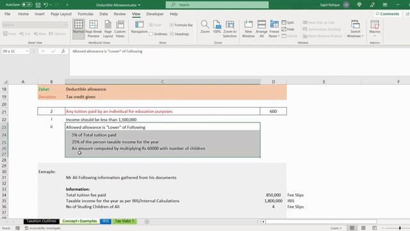The image size is (410, 231).
Task: Select column C header
Action: pos(162,81)
